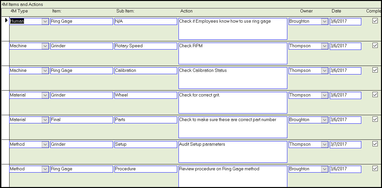The height and width of the screenshot is (188, 382).
Task: Click Sub Item field containing N/A
Action: (x=146, y=21)
